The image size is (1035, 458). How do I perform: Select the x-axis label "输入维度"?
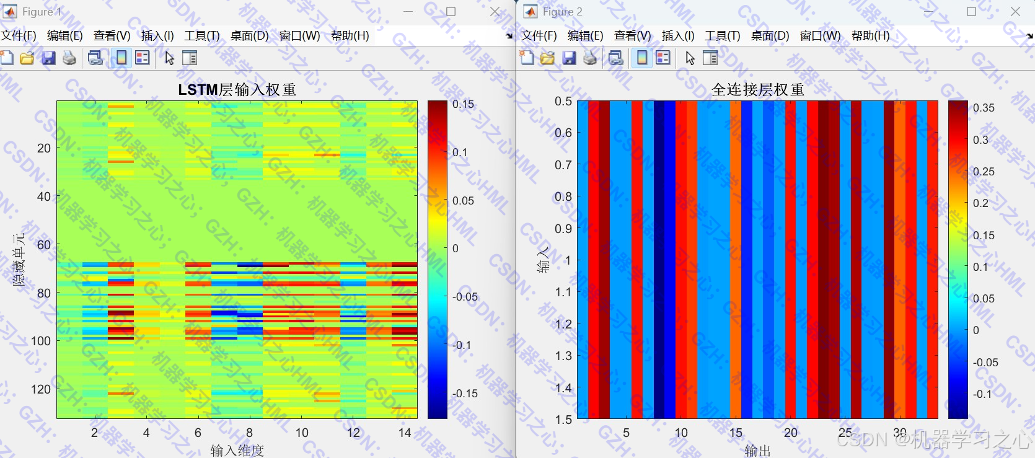point(237,451)
